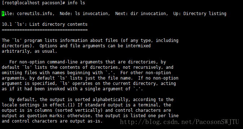Click the green cursor block on 'File'

3,14
